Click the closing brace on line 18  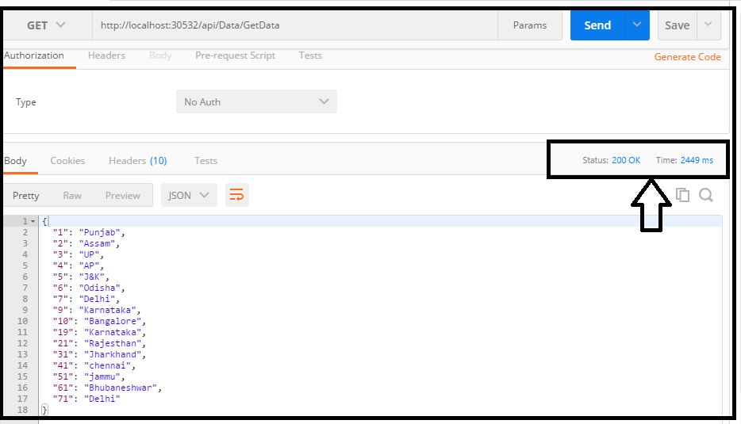pyautogui.click(x=44, y=410)
